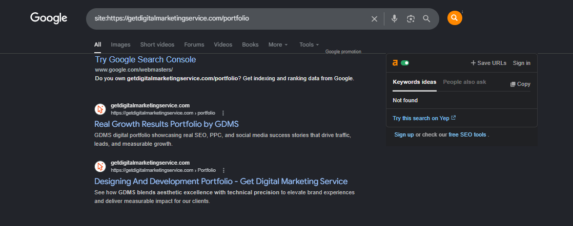Click the Not found text
Image resolution: width=573 pixels, height=226 pixels.
point(405,100)
